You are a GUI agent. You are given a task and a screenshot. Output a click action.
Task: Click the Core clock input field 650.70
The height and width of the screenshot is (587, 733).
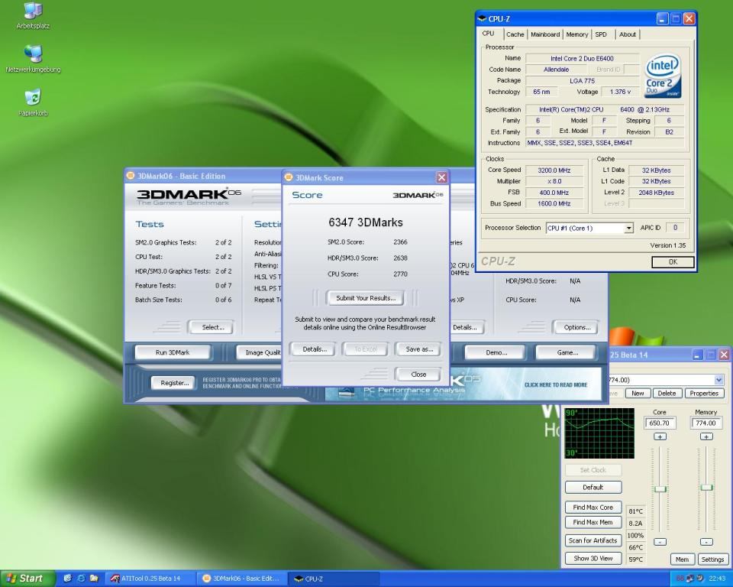(659, 423)
